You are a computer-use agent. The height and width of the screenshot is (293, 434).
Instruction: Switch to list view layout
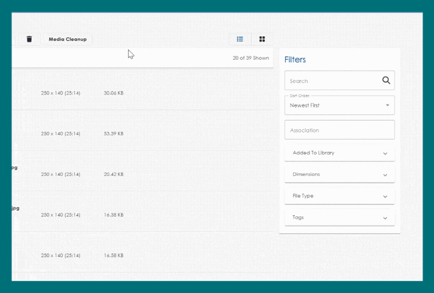click(240, 39)
